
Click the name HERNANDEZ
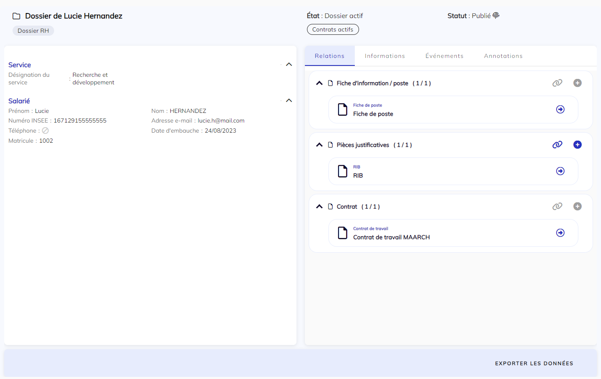click(x=188, y=111)
